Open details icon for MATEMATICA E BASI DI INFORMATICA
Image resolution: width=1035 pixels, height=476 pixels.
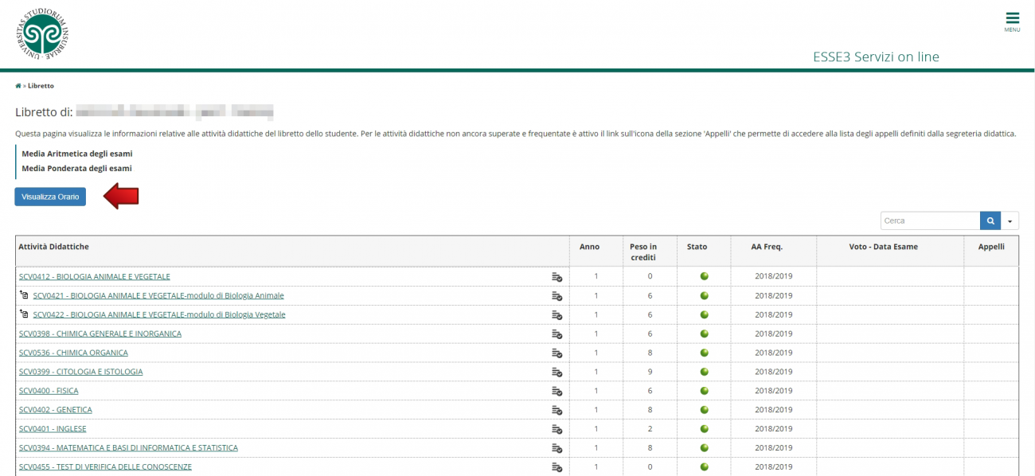557,449
